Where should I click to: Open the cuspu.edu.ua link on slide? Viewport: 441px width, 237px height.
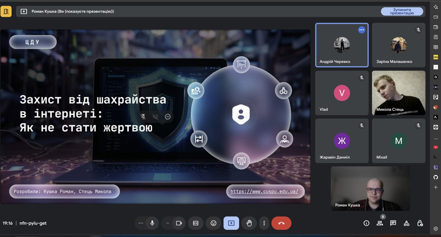click(x=265, y=192)
